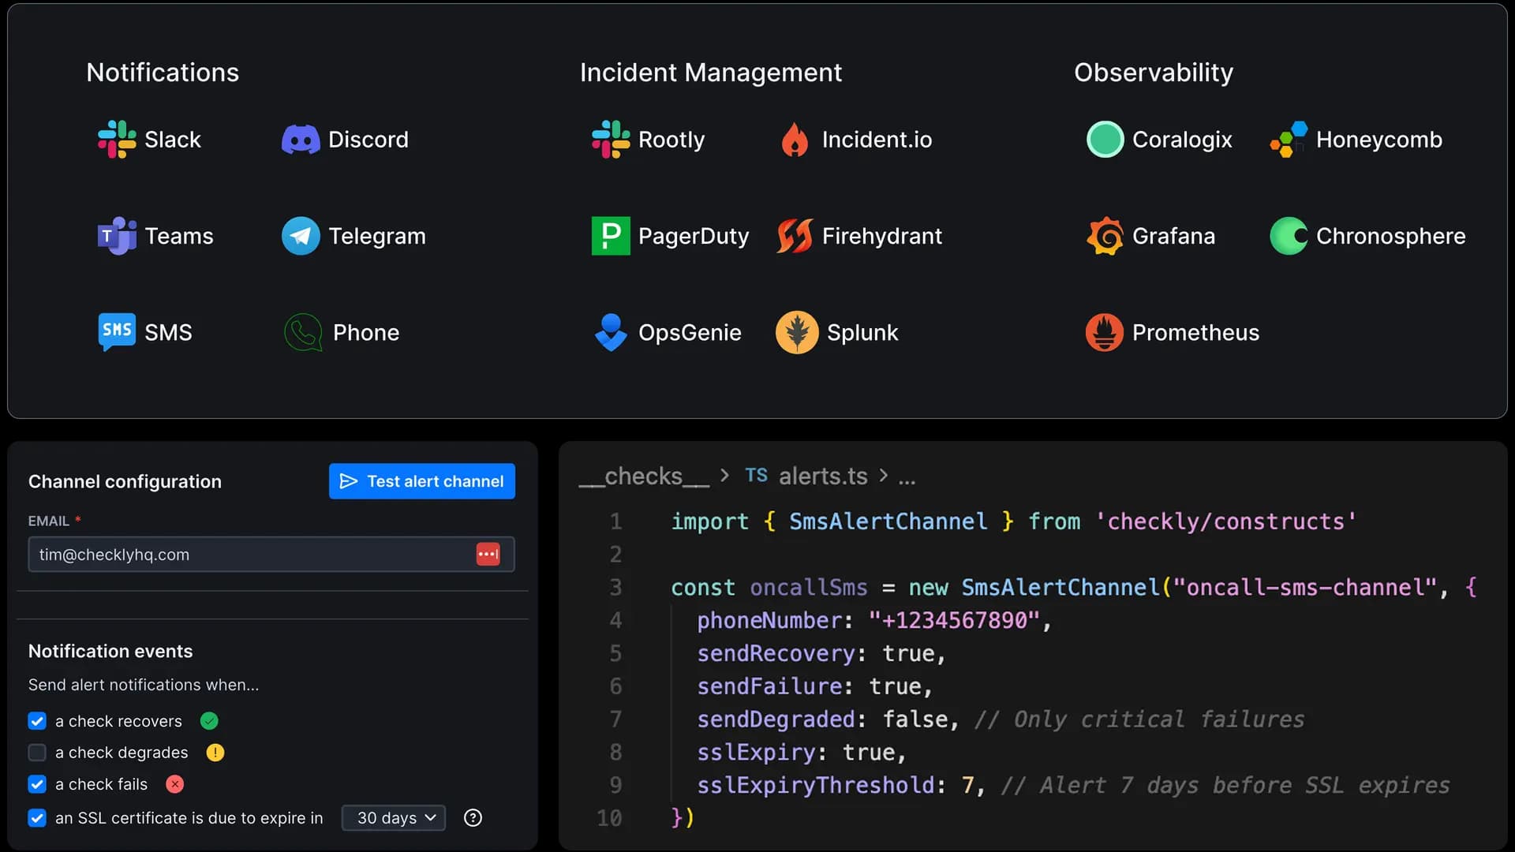Click the Chronosphere integration label
Viewport: 1515px width, 852px height.
point(1390,236)
